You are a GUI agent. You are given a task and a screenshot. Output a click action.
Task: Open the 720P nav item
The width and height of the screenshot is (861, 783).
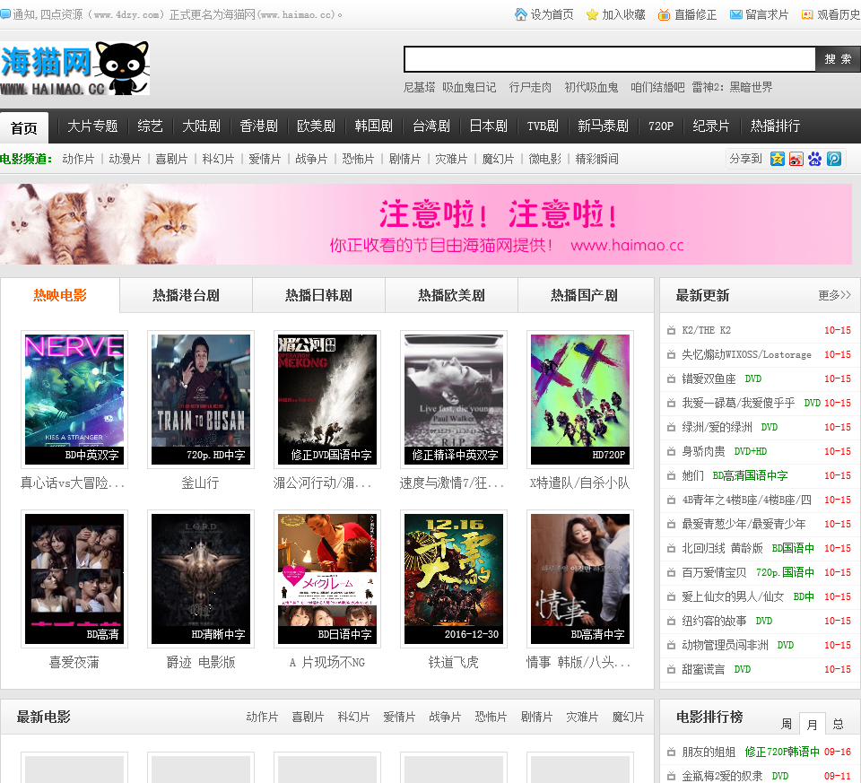661,126
